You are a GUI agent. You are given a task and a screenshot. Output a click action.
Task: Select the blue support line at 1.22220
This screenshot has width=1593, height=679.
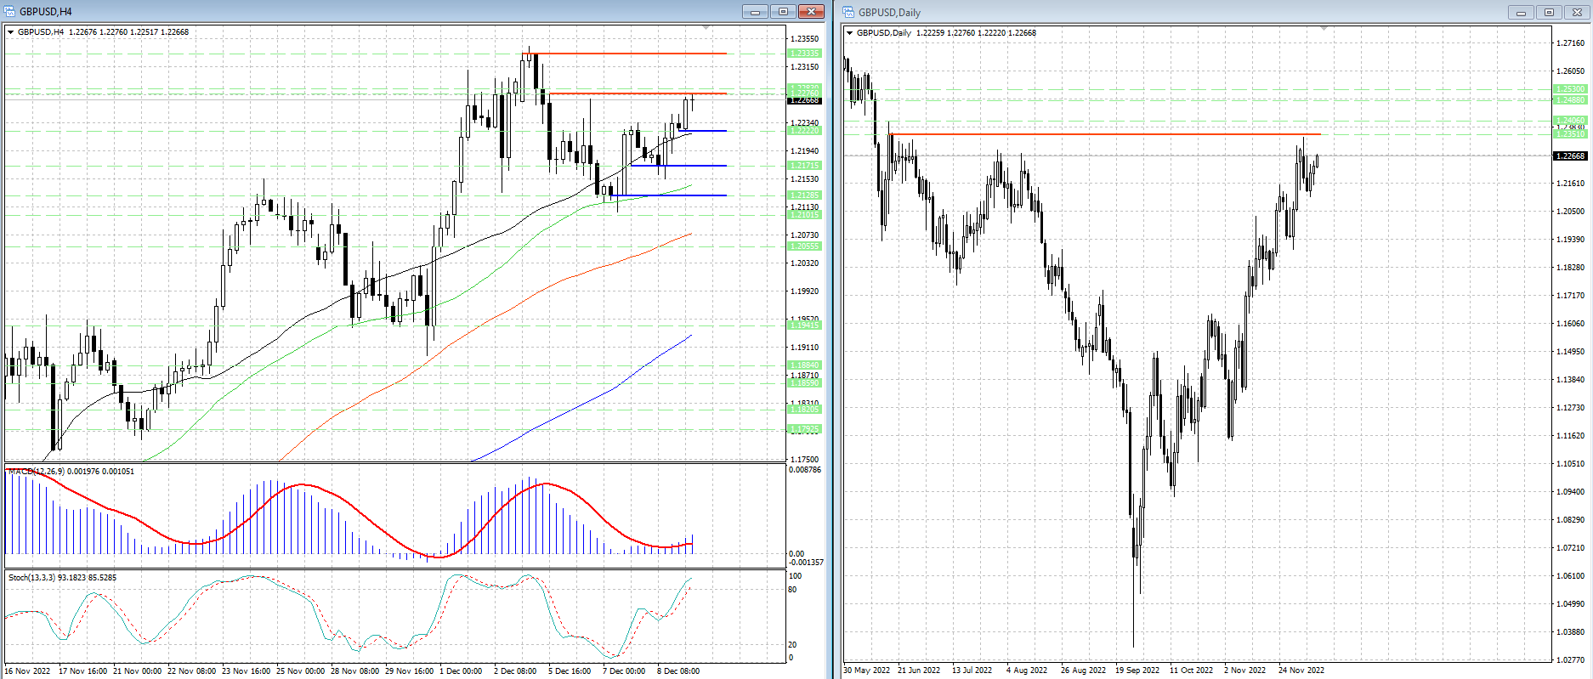point(702,131)
